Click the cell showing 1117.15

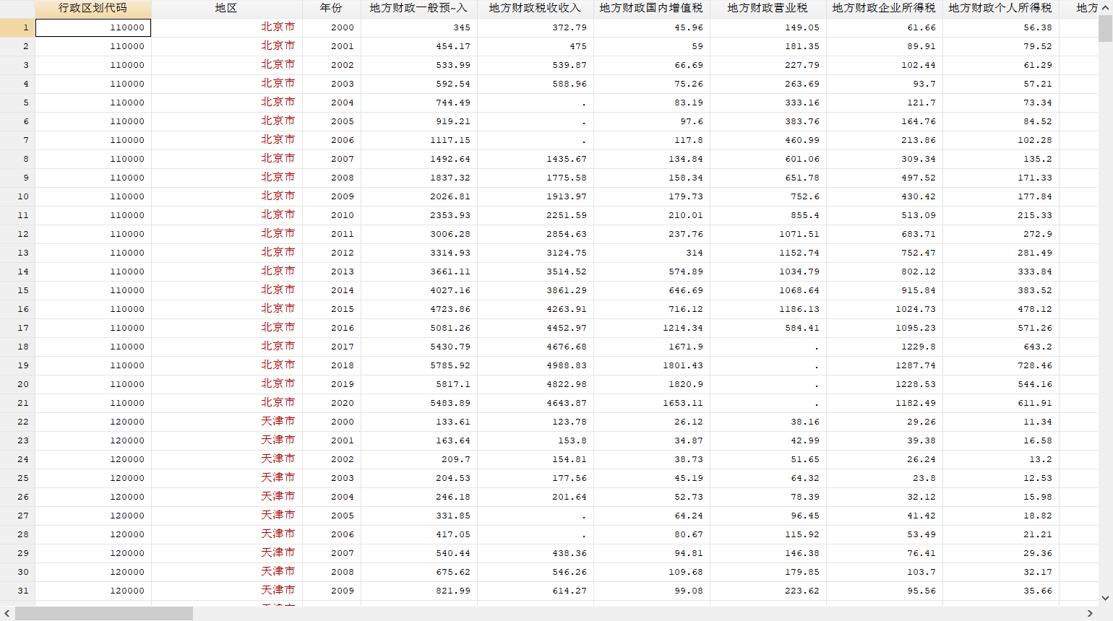point(419,140)
